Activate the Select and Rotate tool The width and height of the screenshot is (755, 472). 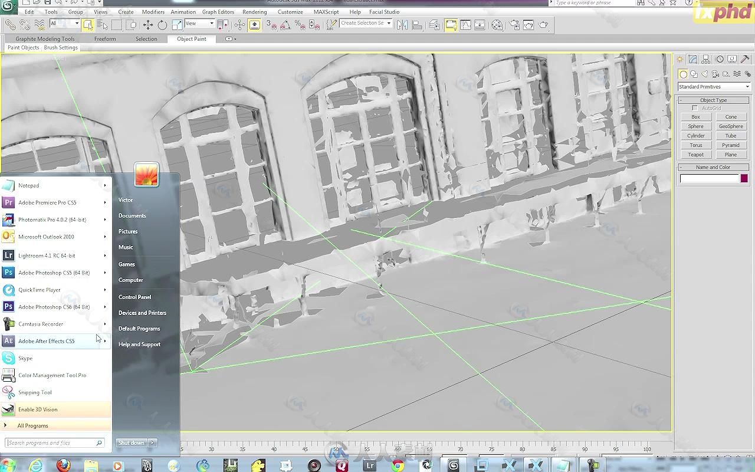[162, 25]
